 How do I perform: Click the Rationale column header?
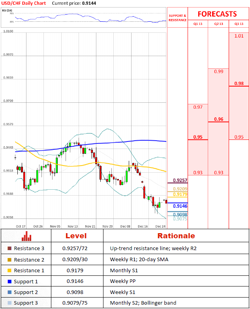[x=176, y=236]
